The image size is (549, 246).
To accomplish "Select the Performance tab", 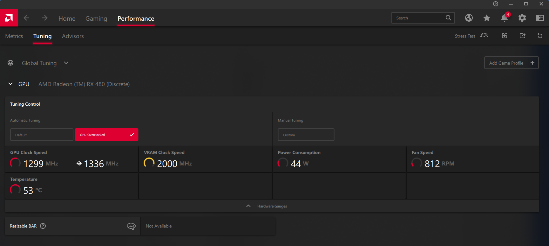I will point(136,18).
